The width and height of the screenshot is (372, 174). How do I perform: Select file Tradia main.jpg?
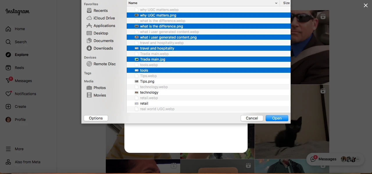pos(208,59)
